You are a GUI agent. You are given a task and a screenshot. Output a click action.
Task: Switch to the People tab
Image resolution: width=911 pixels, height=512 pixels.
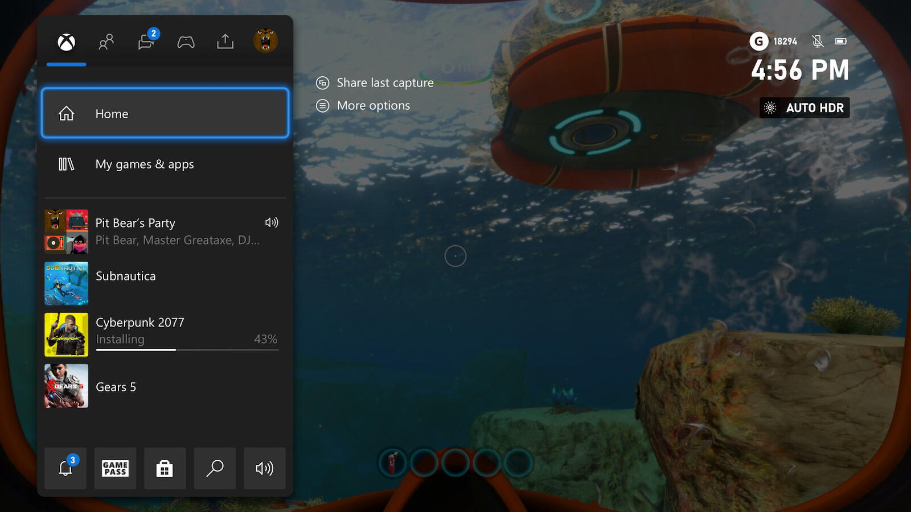(106, 42)
